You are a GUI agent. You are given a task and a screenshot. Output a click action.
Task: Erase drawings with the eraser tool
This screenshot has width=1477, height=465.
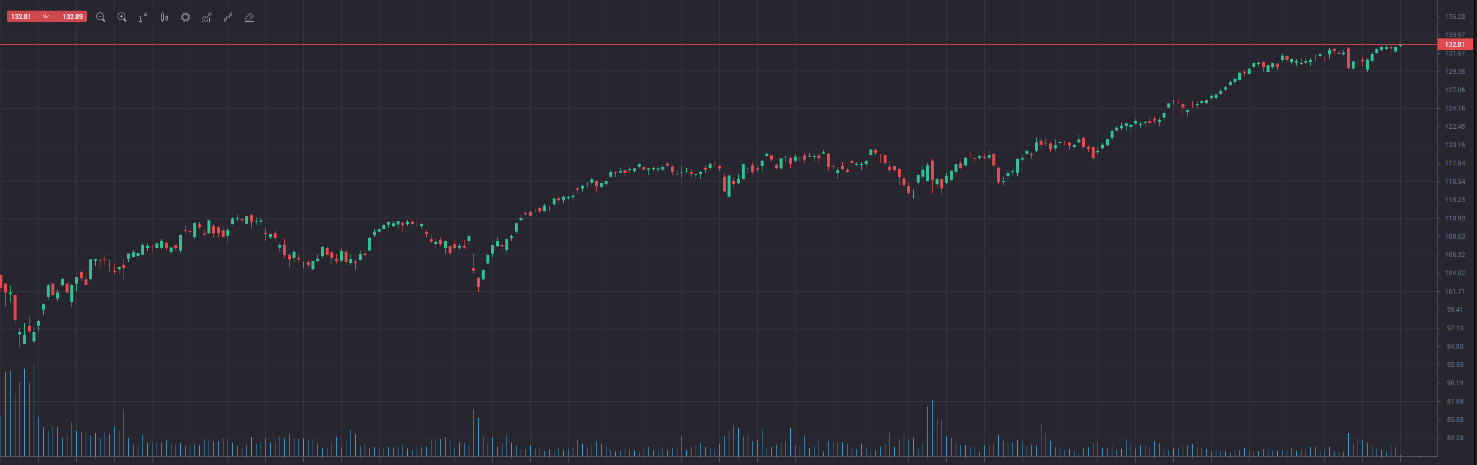(249, 17)
